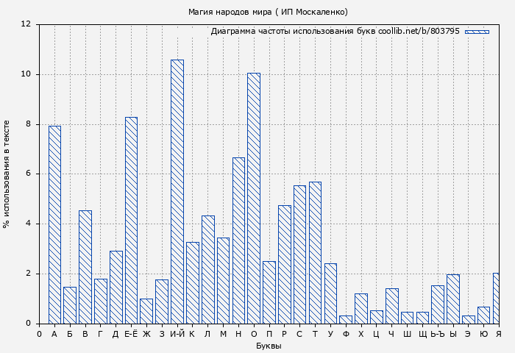The image size is (515, 353).
Task: Click the x-axis title 'Буквы'
Action: pos(268,346)
